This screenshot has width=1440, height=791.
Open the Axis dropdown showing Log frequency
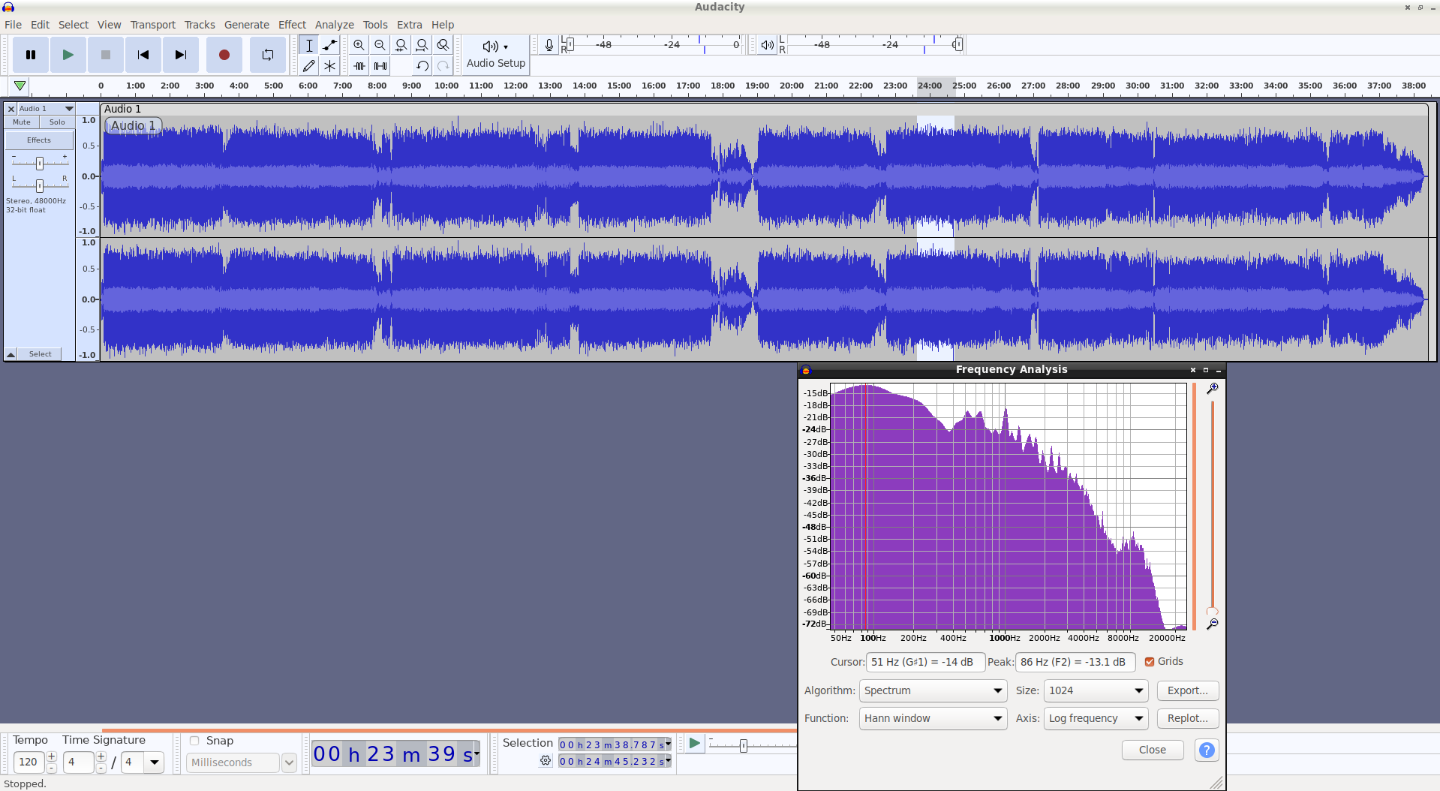(x=1096, y=718)
